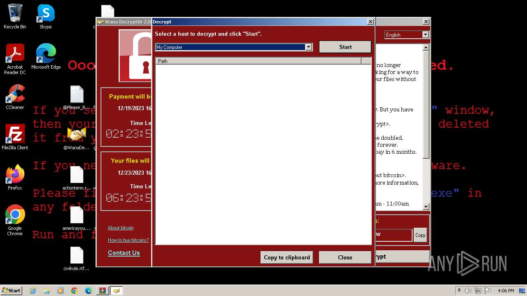
Task: Select the civilrole.rtf... file icon
Action: [x=77, y=259]
